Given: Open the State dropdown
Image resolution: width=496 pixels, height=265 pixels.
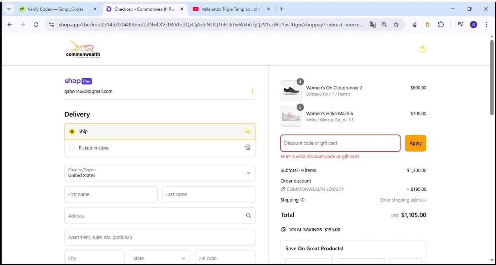Looking at the screenshot, I should point(160,258).
